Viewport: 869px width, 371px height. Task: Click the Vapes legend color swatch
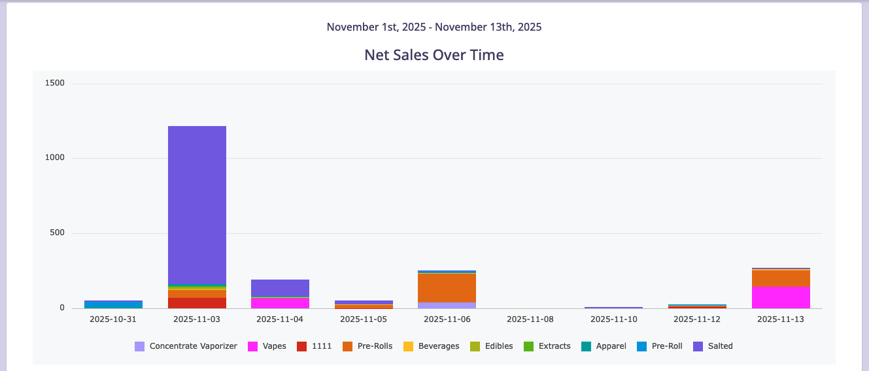(x=253, y=346)
